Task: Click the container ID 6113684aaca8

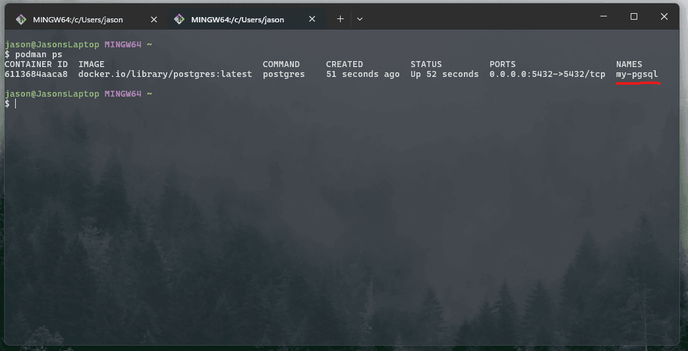Action: coord(36,74)
